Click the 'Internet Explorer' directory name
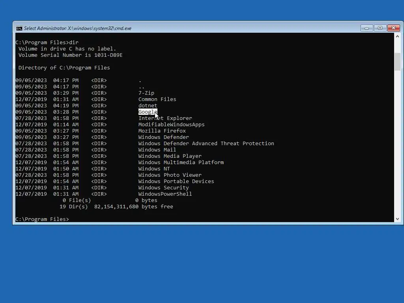Viewport: 404px width, 303px height. pos(165,118)
